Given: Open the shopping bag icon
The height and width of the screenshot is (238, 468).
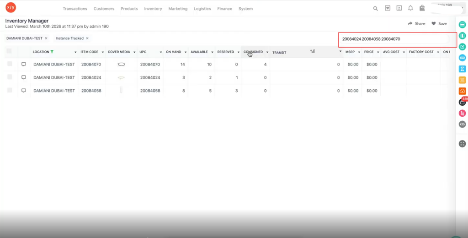Looking at the screenshot, I should pos(422,8).
